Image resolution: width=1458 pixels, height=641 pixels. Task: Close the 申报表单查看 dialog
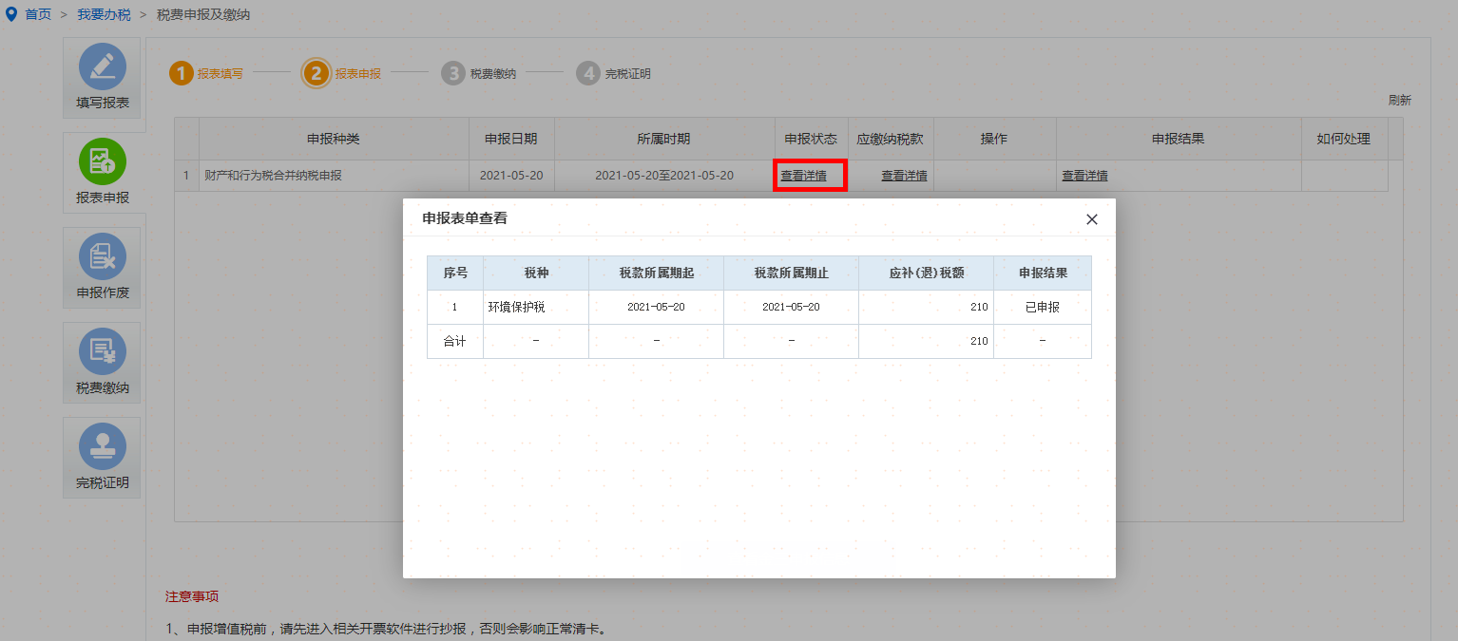click(x=1092, y=219)
